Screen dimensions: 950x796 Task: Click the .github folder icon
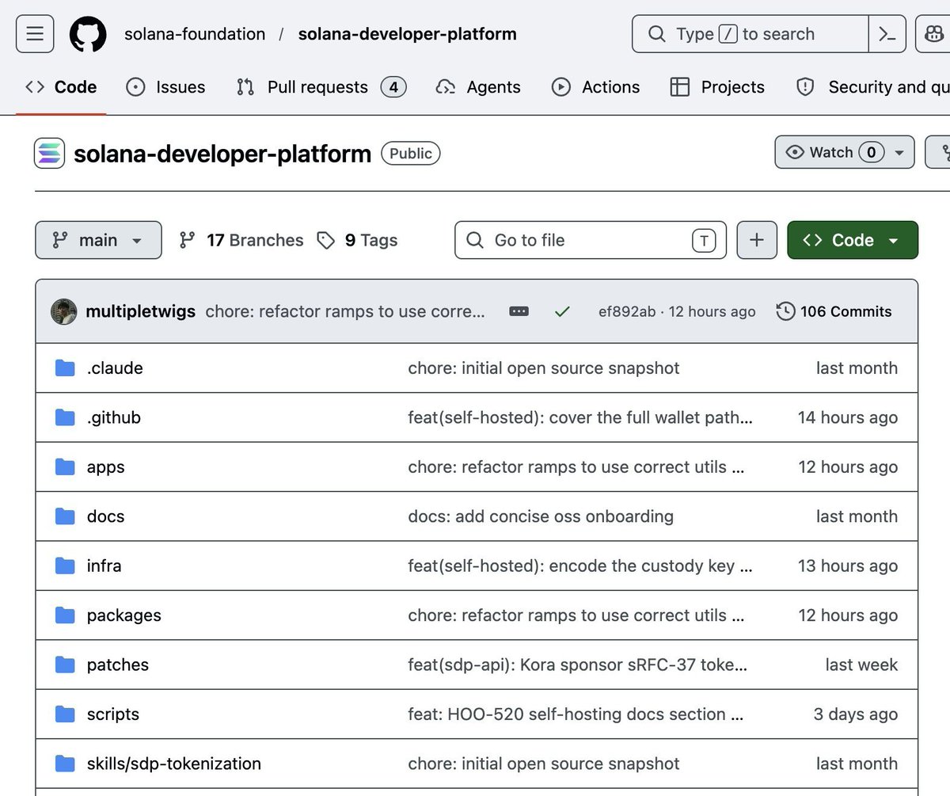coord(65,417)
